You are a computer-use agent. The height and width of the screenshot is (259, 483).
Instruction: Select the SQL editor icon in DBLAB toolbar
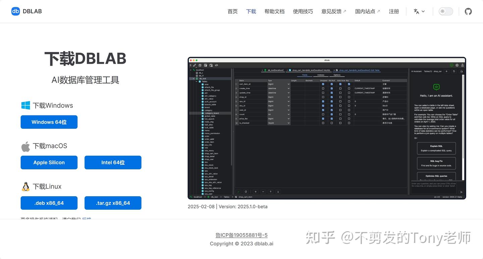point(216,65)
